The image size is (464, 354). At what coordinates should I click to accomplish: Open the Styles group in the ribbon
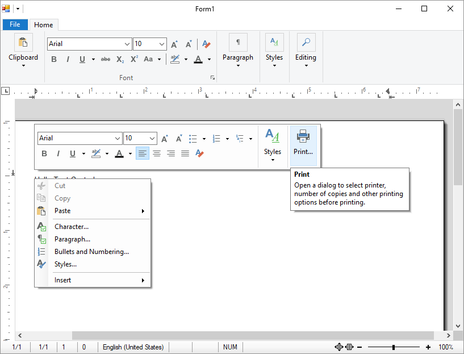coord(274,51)
